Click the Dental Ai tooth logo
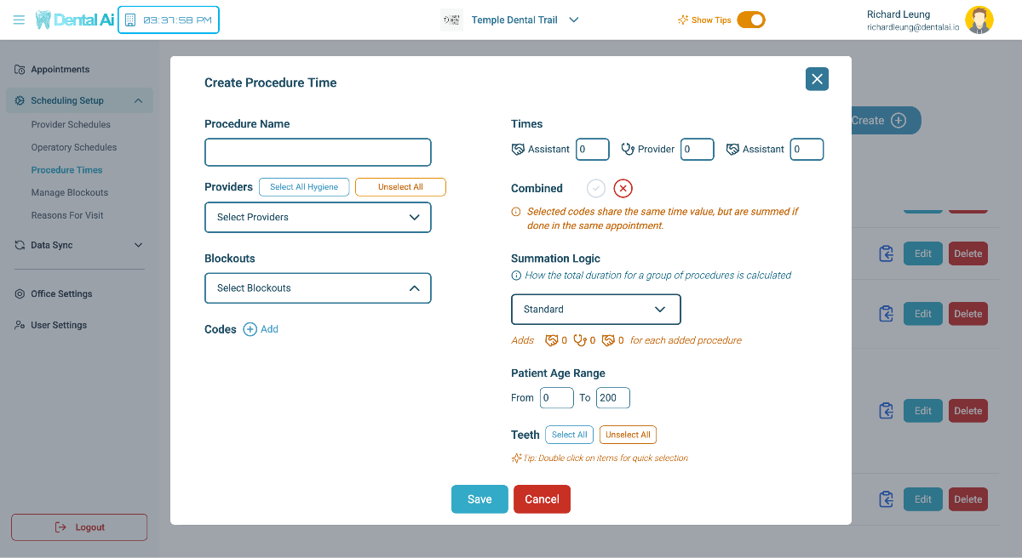The image size is (1022, 558). (x=43, y=20)
